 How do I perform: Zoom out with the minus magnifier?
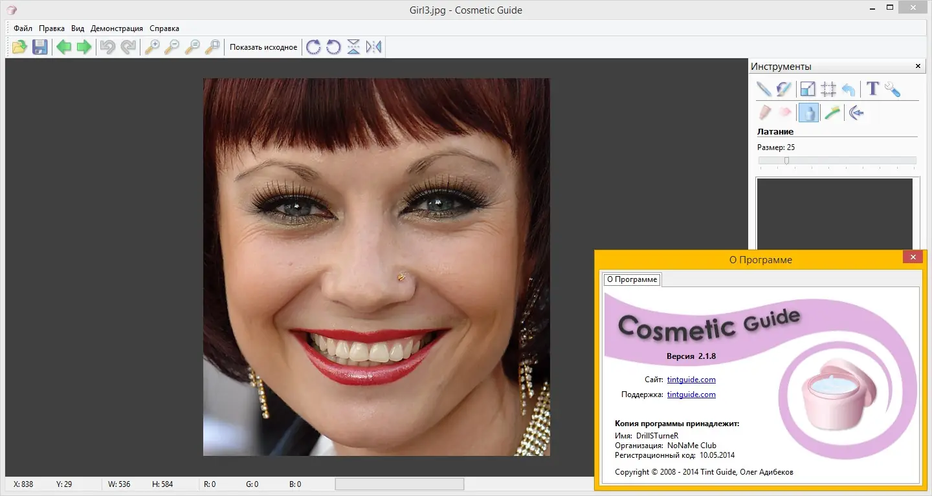click(172, 47)
